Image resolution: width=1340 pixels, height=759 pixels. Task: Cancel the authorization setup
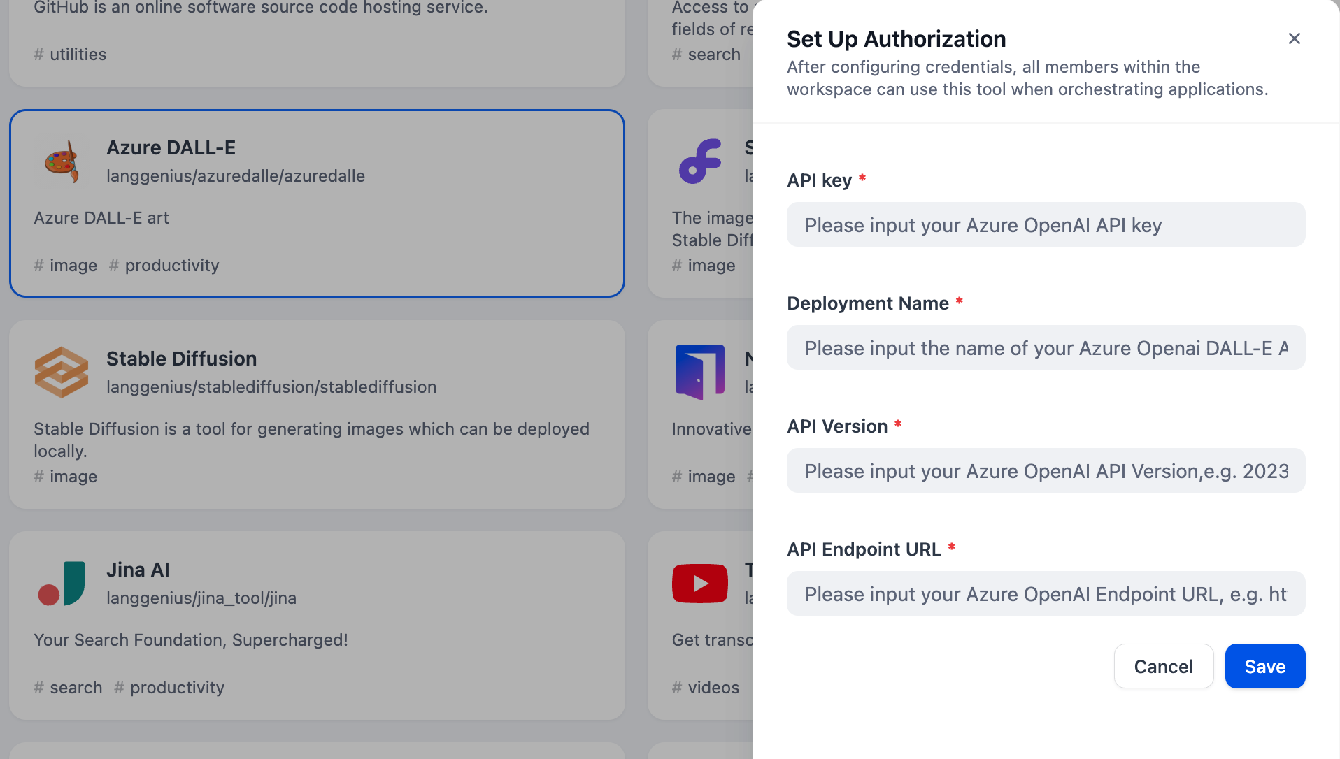(x=1163, y=667)
